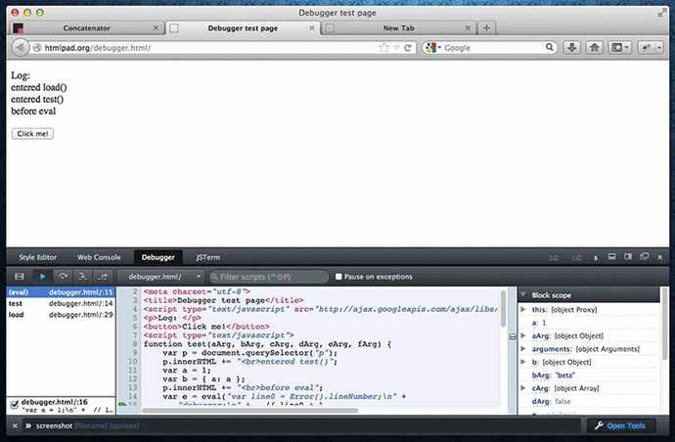Collapse the Block scope section
This screenshot has width=675, height=442.
click(523, 294)
